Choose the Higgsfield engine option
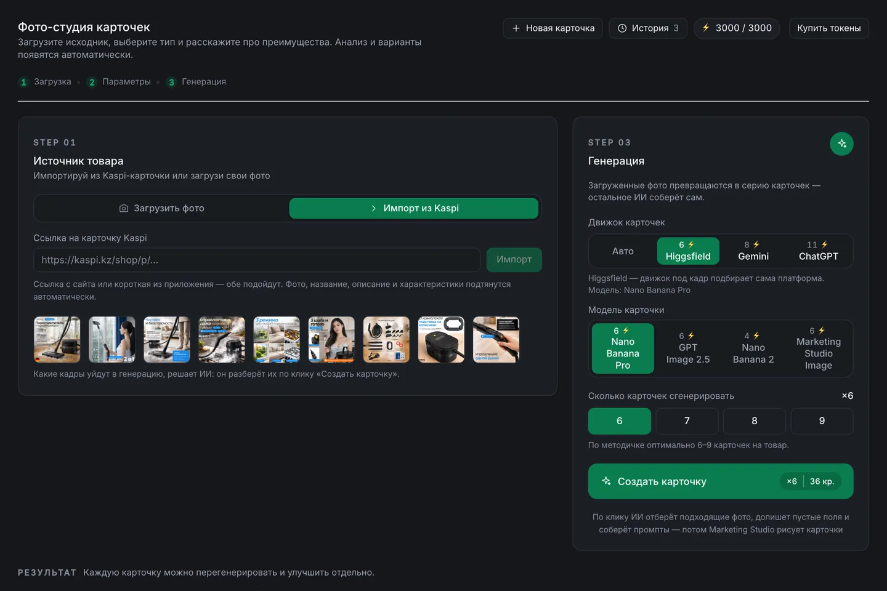887x591 pixels. (x=688, y=251)
